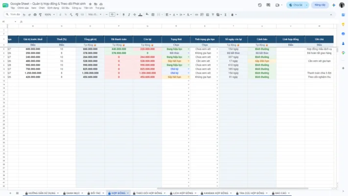Click the Trình đơn menu search box
Screen dimensions: 348x196
13,15
